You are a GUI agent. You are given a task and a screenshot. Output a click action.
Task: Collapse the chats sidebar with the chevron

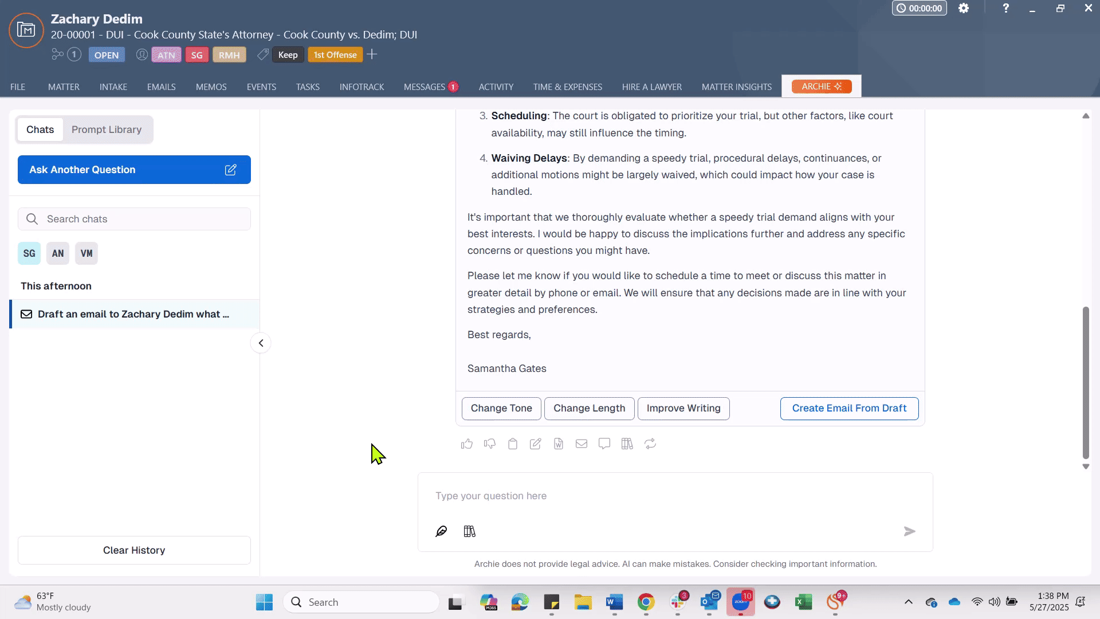click(261, 343)
